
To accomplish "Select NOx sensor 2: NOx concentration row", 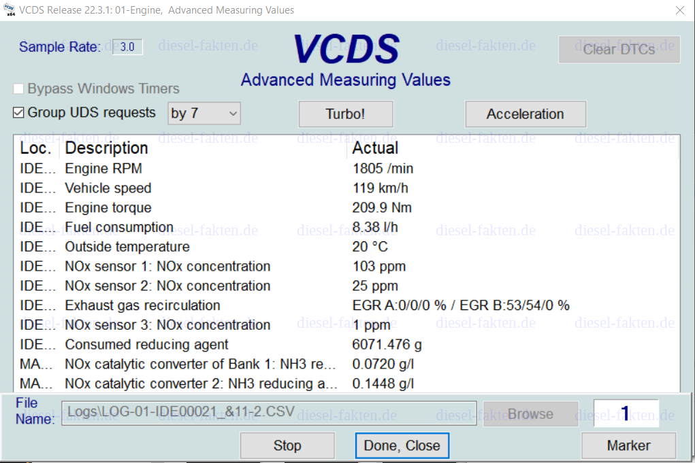I will (346, 286).
